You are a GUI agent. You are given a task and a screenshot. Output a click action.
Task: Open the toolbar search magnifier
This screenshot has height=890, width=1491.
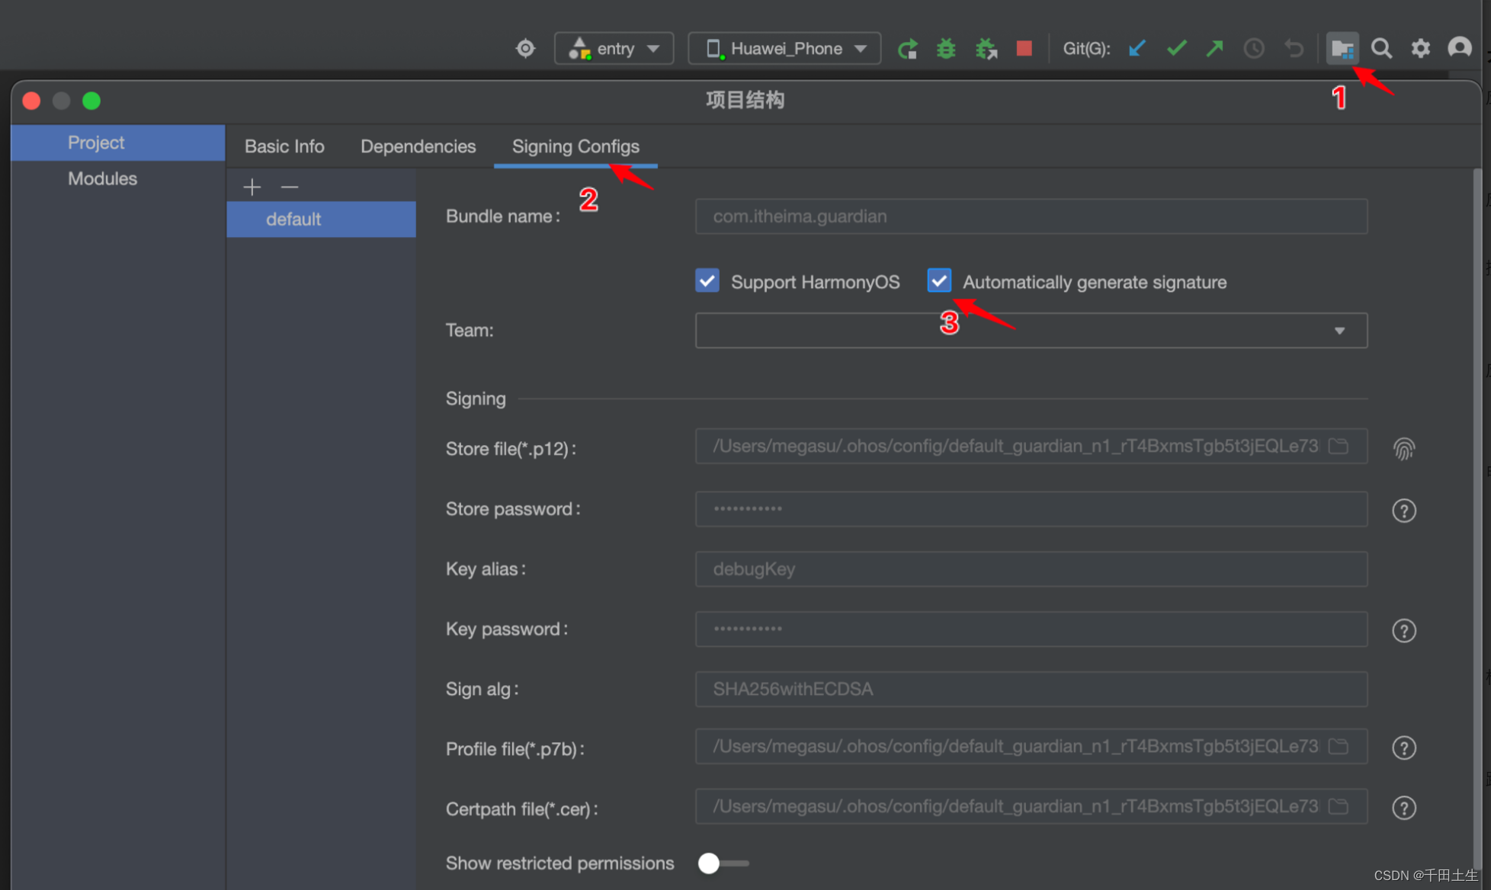1381,49
